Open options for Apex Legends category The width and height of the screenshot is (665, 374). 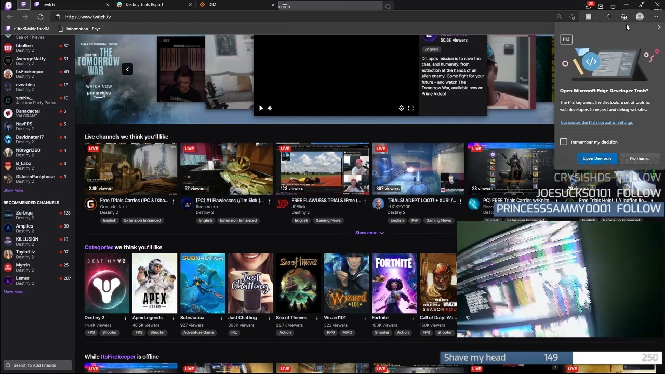174,318
